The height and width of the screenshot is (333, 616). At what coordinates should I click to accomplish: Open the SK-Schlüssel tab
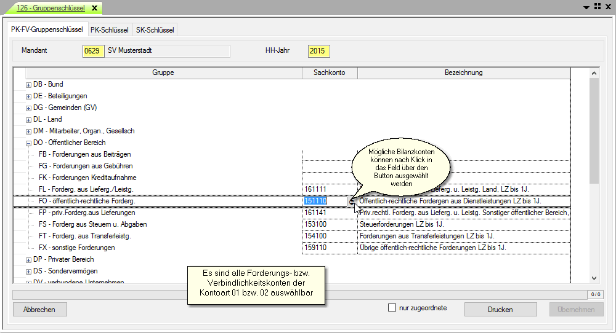[x=155, y=29]
